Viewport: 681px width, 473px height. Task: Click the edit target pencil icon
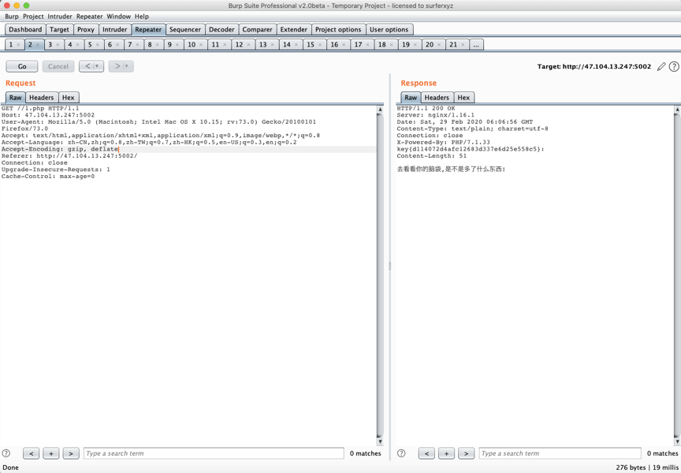pyautogui.click(x=661, y=67)
